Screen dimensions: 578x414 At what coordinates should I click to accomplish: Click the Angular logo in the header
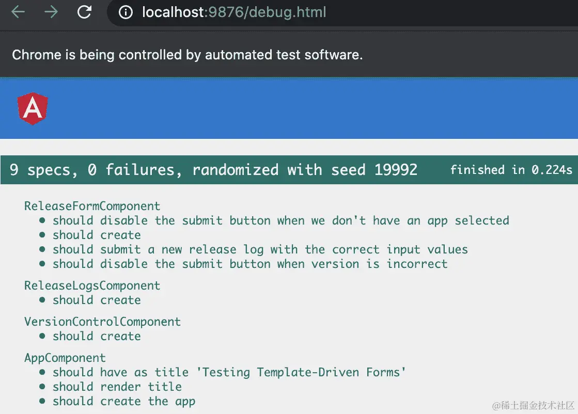click(33, 108)
